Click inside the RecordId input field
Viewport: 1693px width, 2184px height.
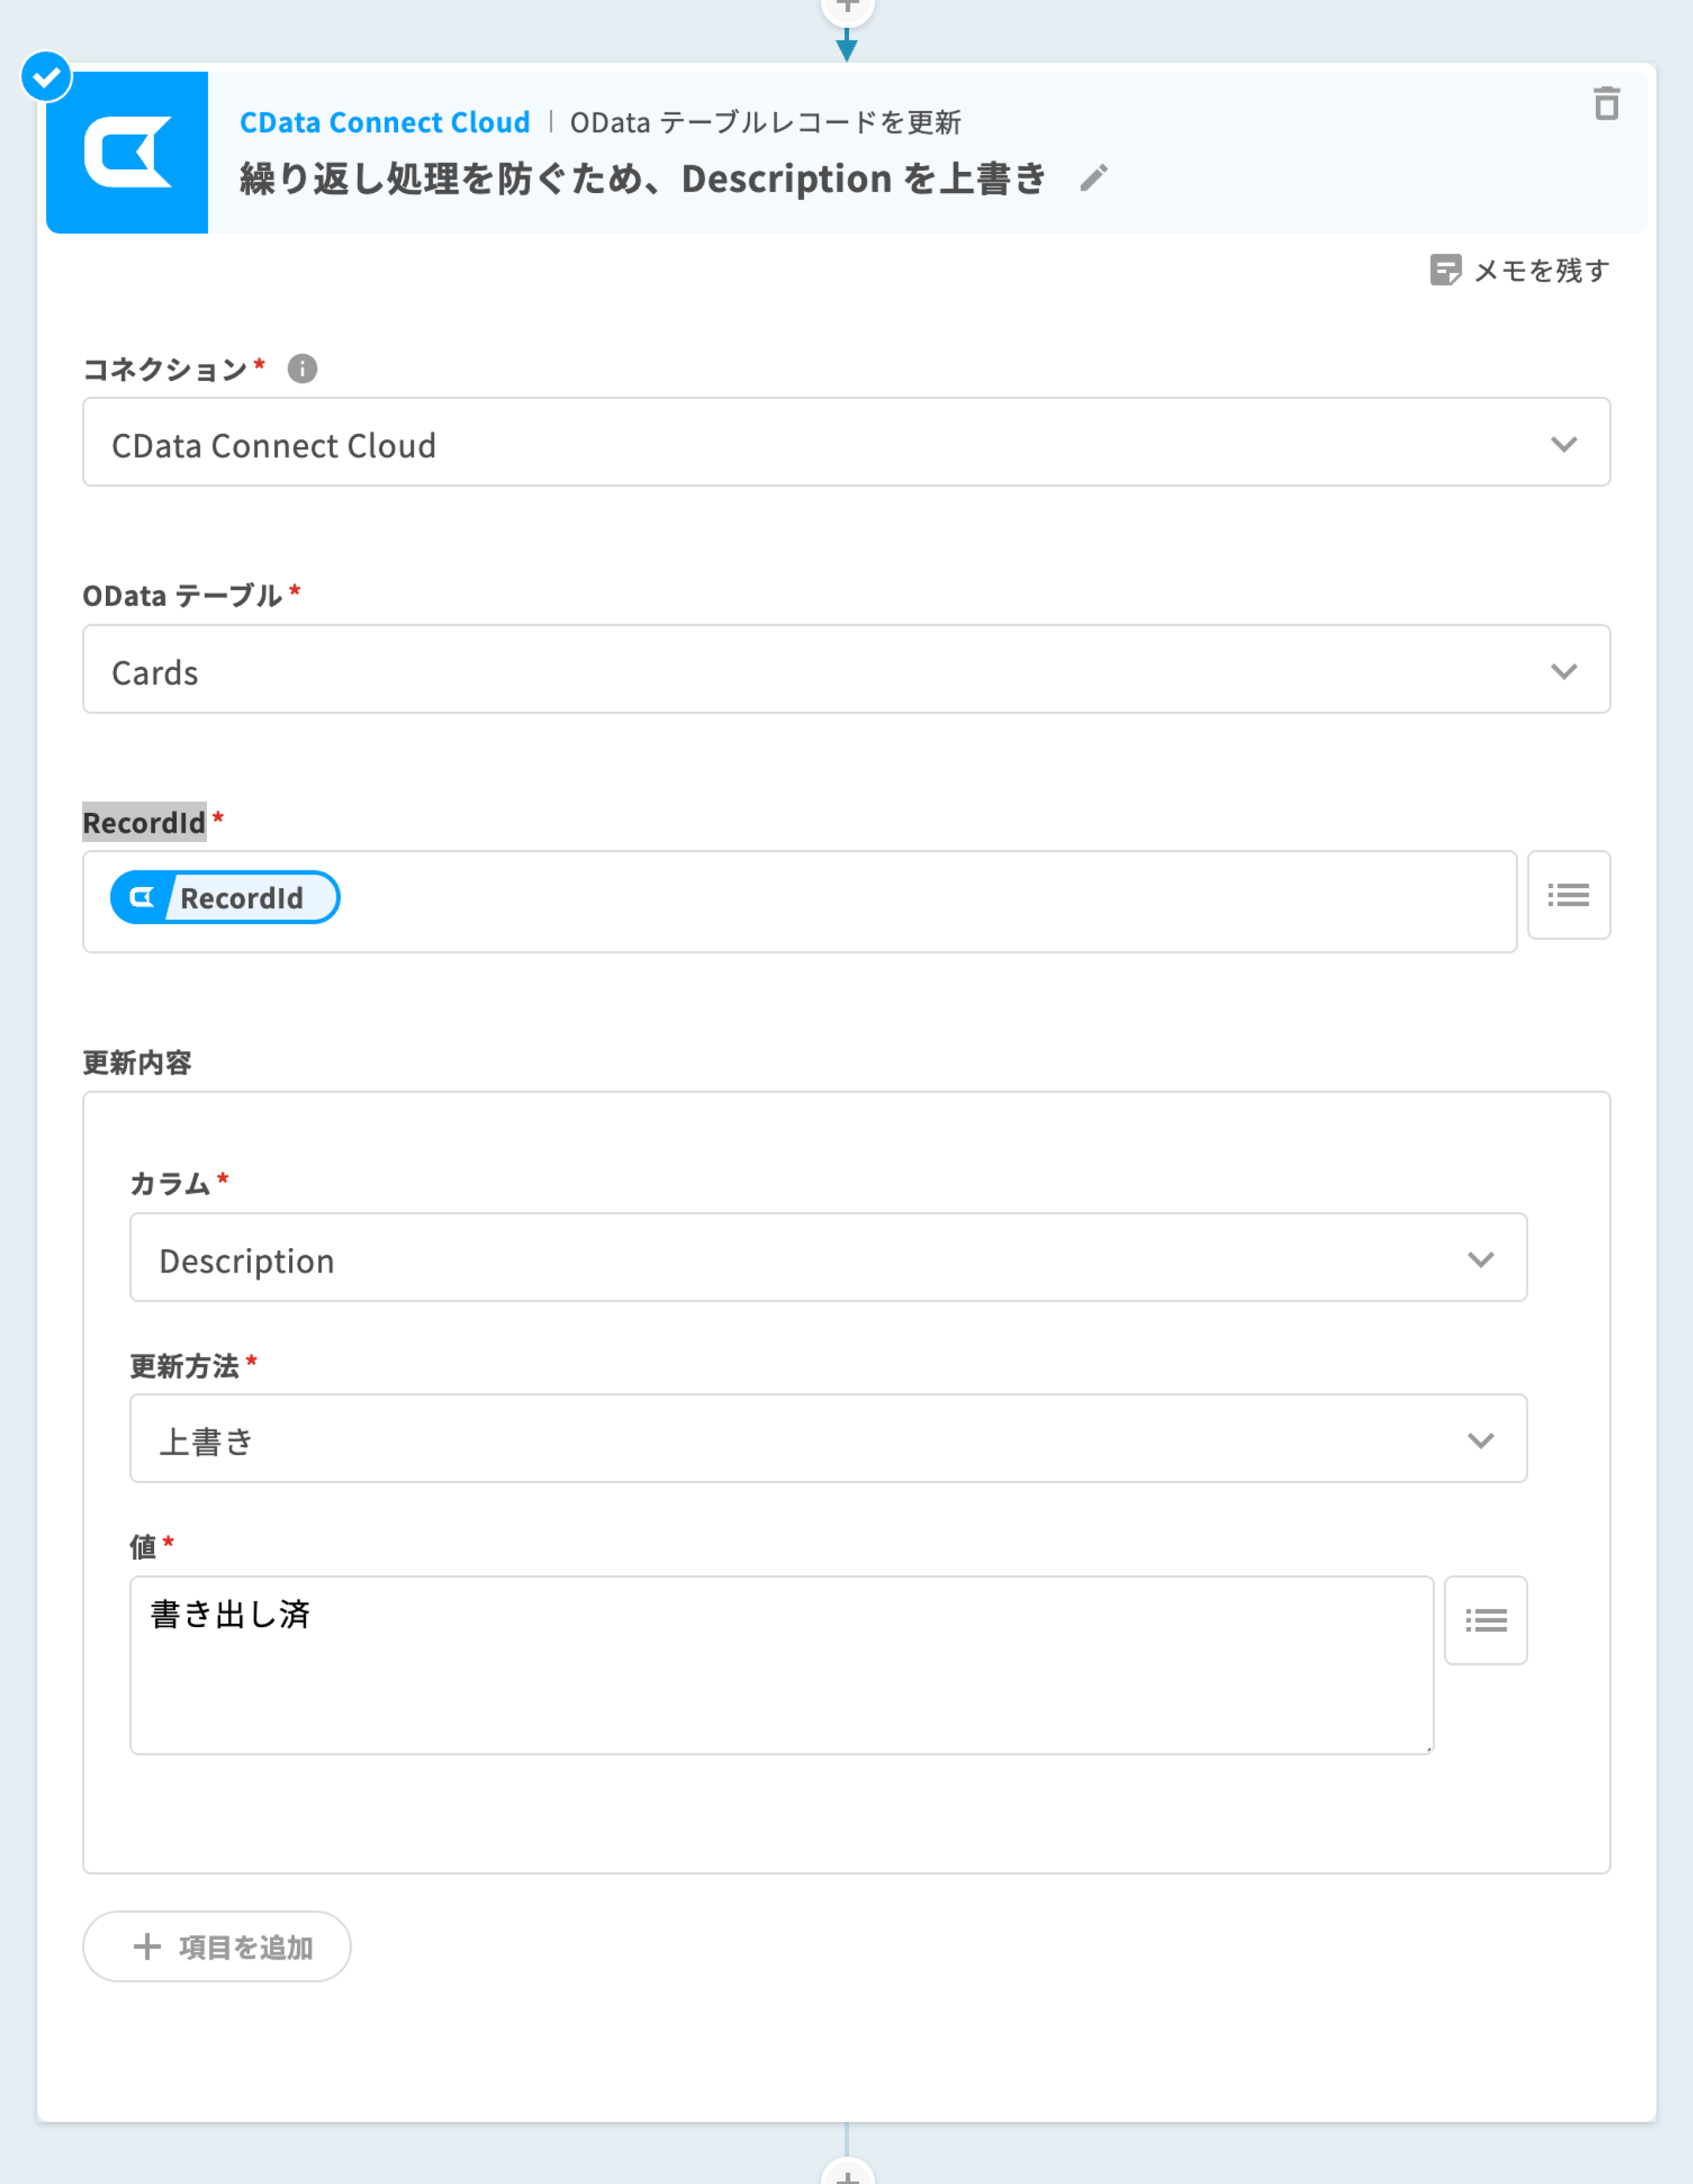900,901
